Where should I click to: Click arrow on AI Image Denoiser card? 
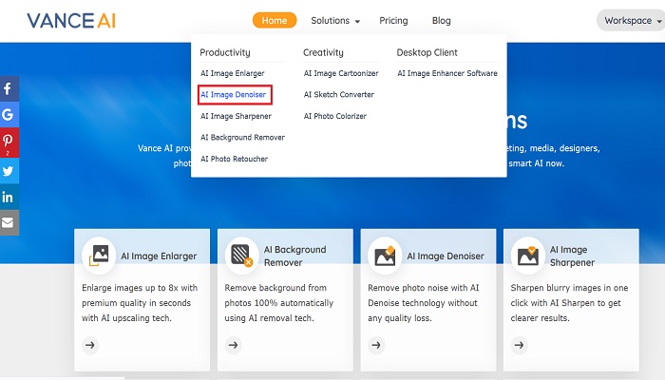376,345
